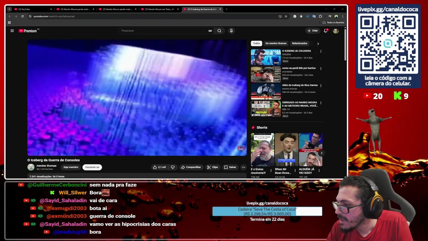The image size is (428, 241).
Task: Open more actions menu below video
Action: click(x=243, y=167)
